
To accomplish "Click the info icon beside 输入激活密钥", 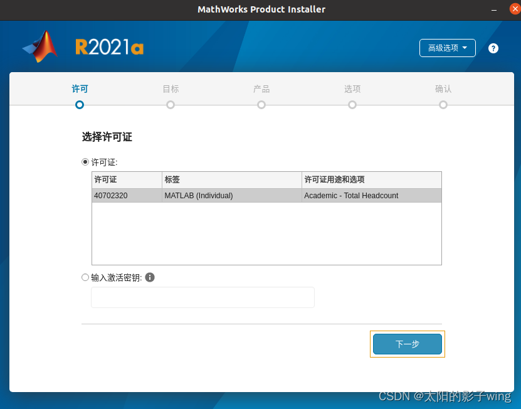I will click(x=150, y=277).
